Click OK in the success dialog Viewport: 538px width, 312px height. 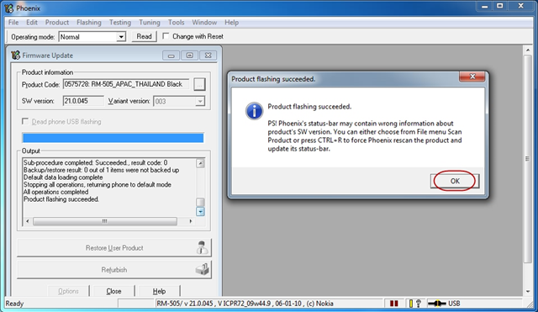coord(455,181)
